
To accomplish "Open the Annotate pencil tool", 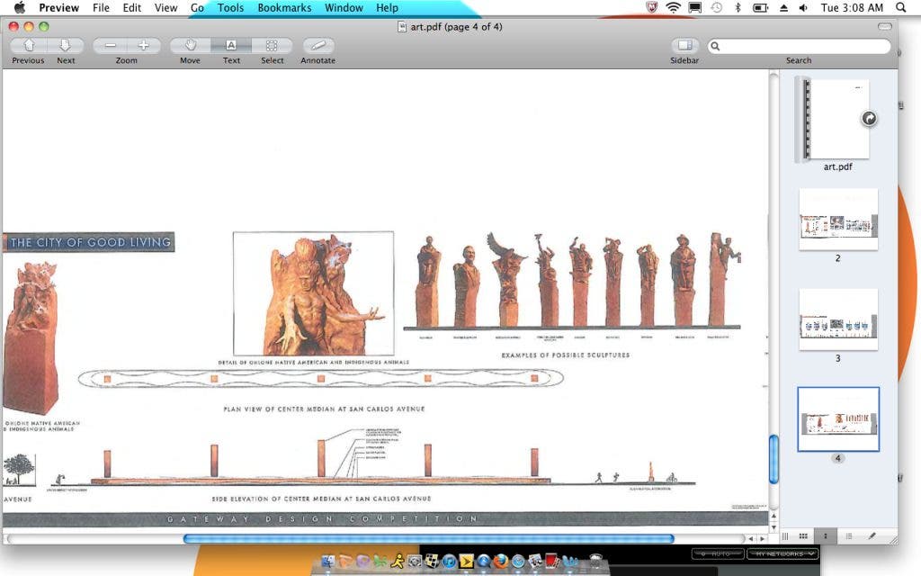I will coord(317,46).
